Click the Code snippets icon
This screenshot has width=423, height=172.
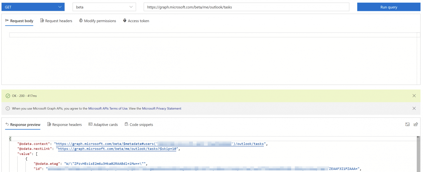point(127,124)
